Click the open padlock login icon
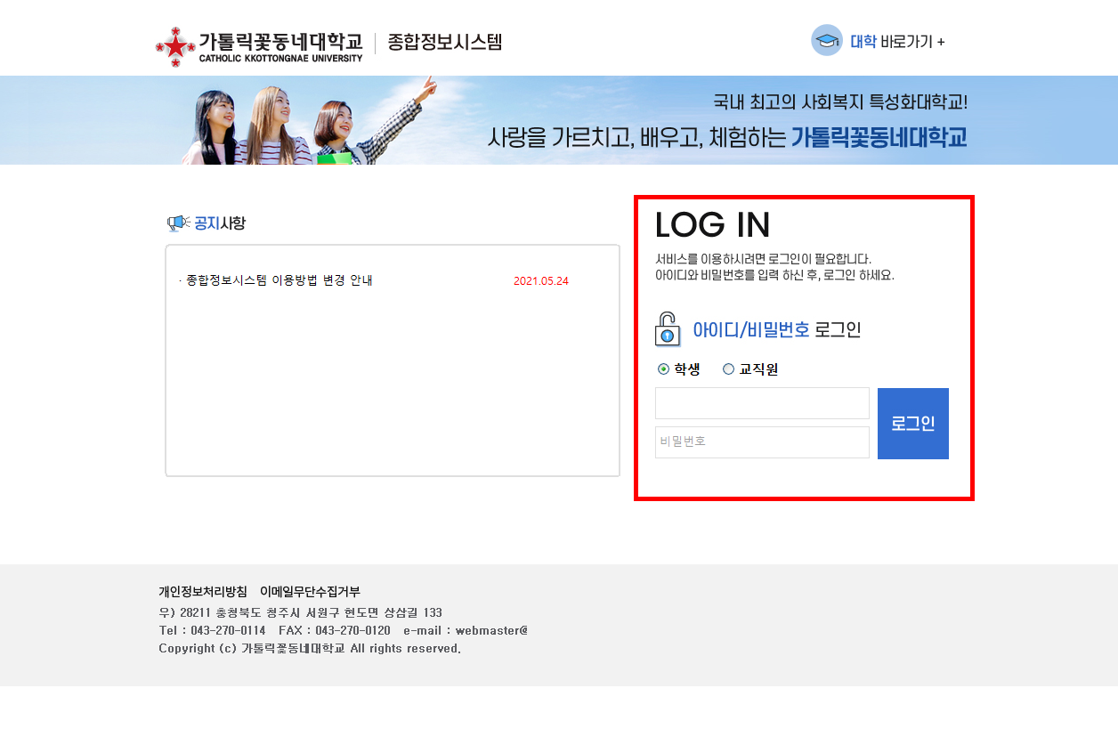The image size is (1118, 745). [668, 329]
